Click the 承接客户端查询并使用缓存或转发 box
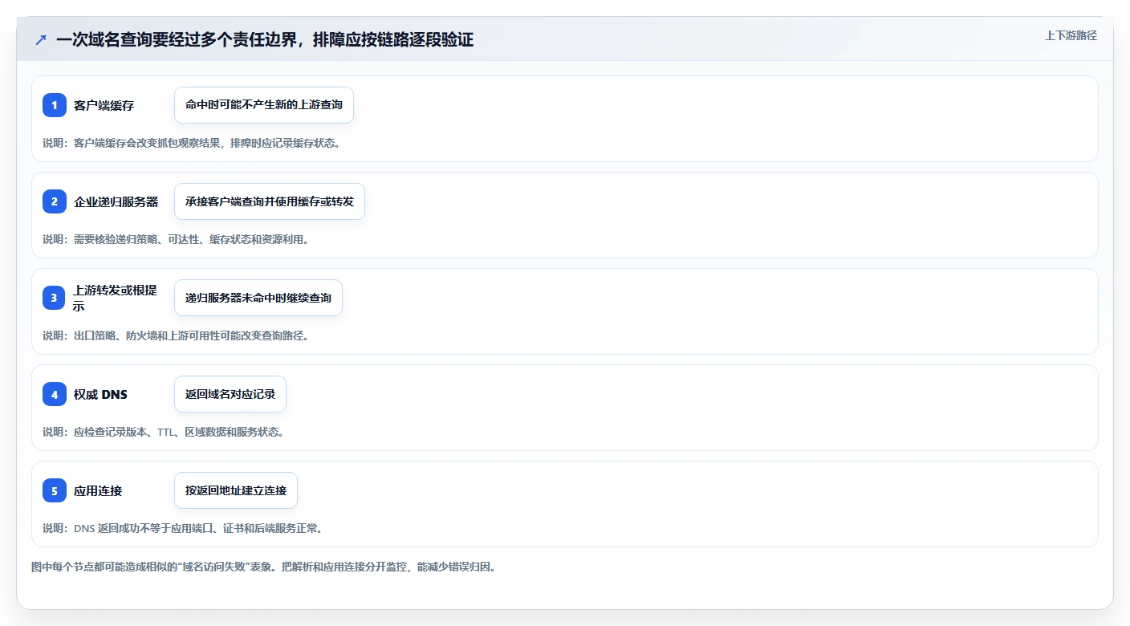This screenshot has width=1130, height=626. 270,201
